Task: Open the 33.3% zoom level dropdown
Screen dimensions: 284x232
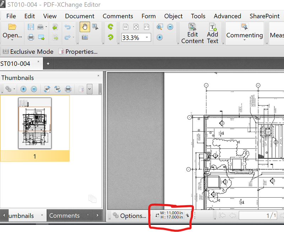Action: point(147,38)
